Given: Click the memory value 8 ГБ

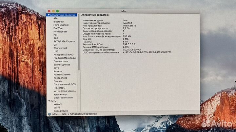Looking at the screenshot, I should [125, 42].
